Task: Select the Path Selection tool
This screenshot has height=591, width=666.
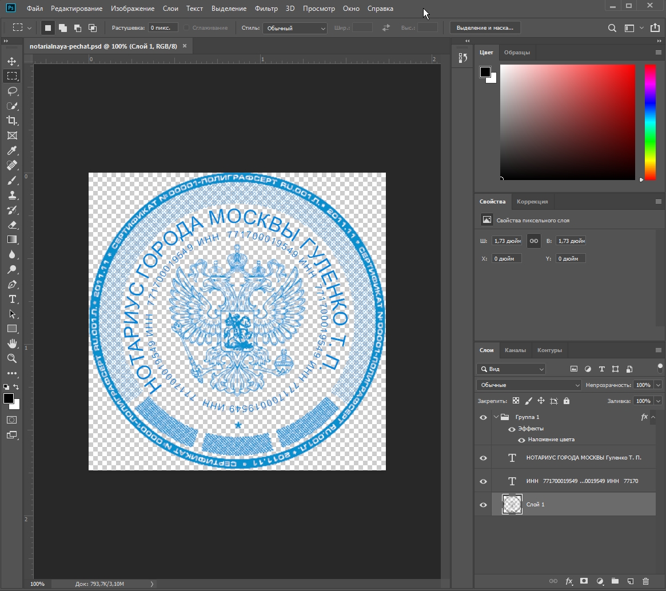Action: coord(12,314)
